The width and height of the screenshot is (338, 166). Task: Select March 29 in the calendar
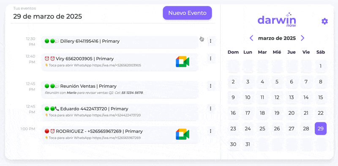click(x=321, y=129)
